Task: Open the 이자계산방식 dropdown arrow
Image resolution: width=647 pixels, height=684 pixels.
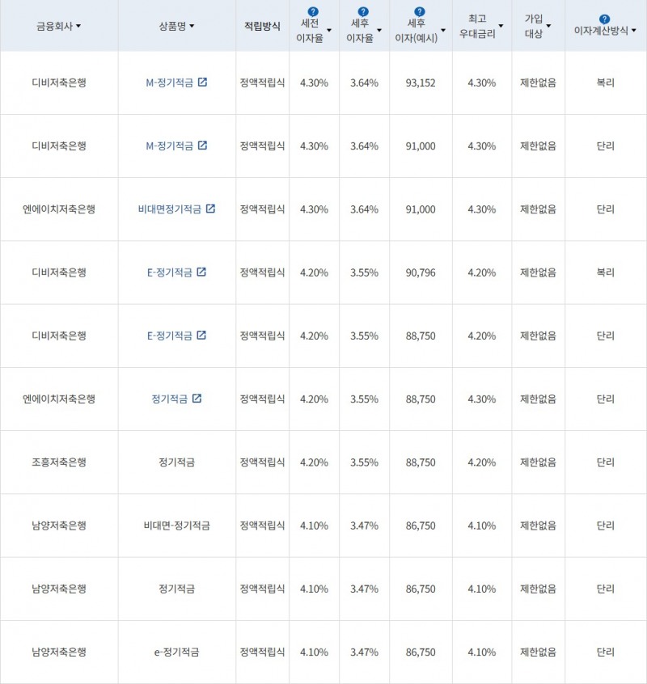Action: point(633,32)
